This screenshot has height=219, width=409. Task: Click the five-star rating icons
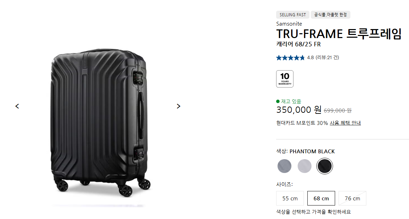point(290,58)
